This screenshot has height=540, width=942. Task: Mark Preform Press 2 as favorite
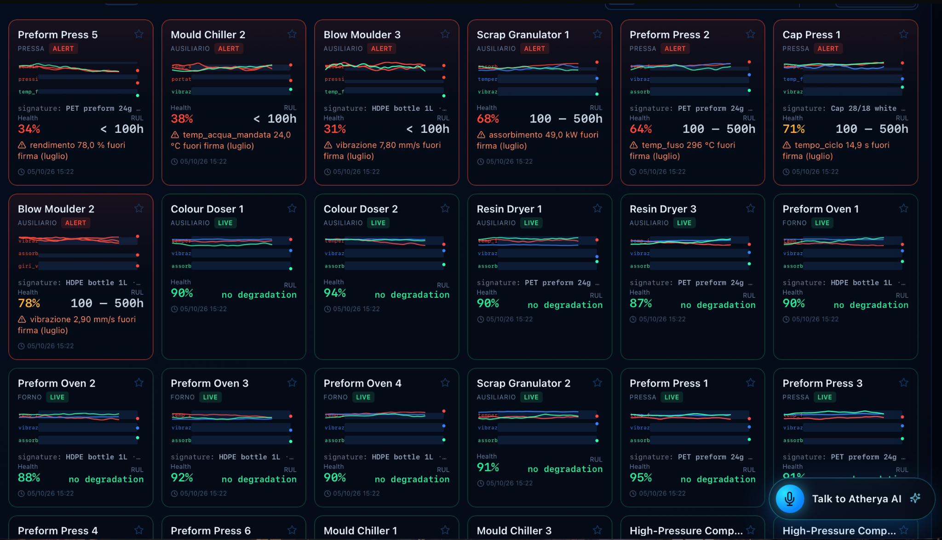751,34
